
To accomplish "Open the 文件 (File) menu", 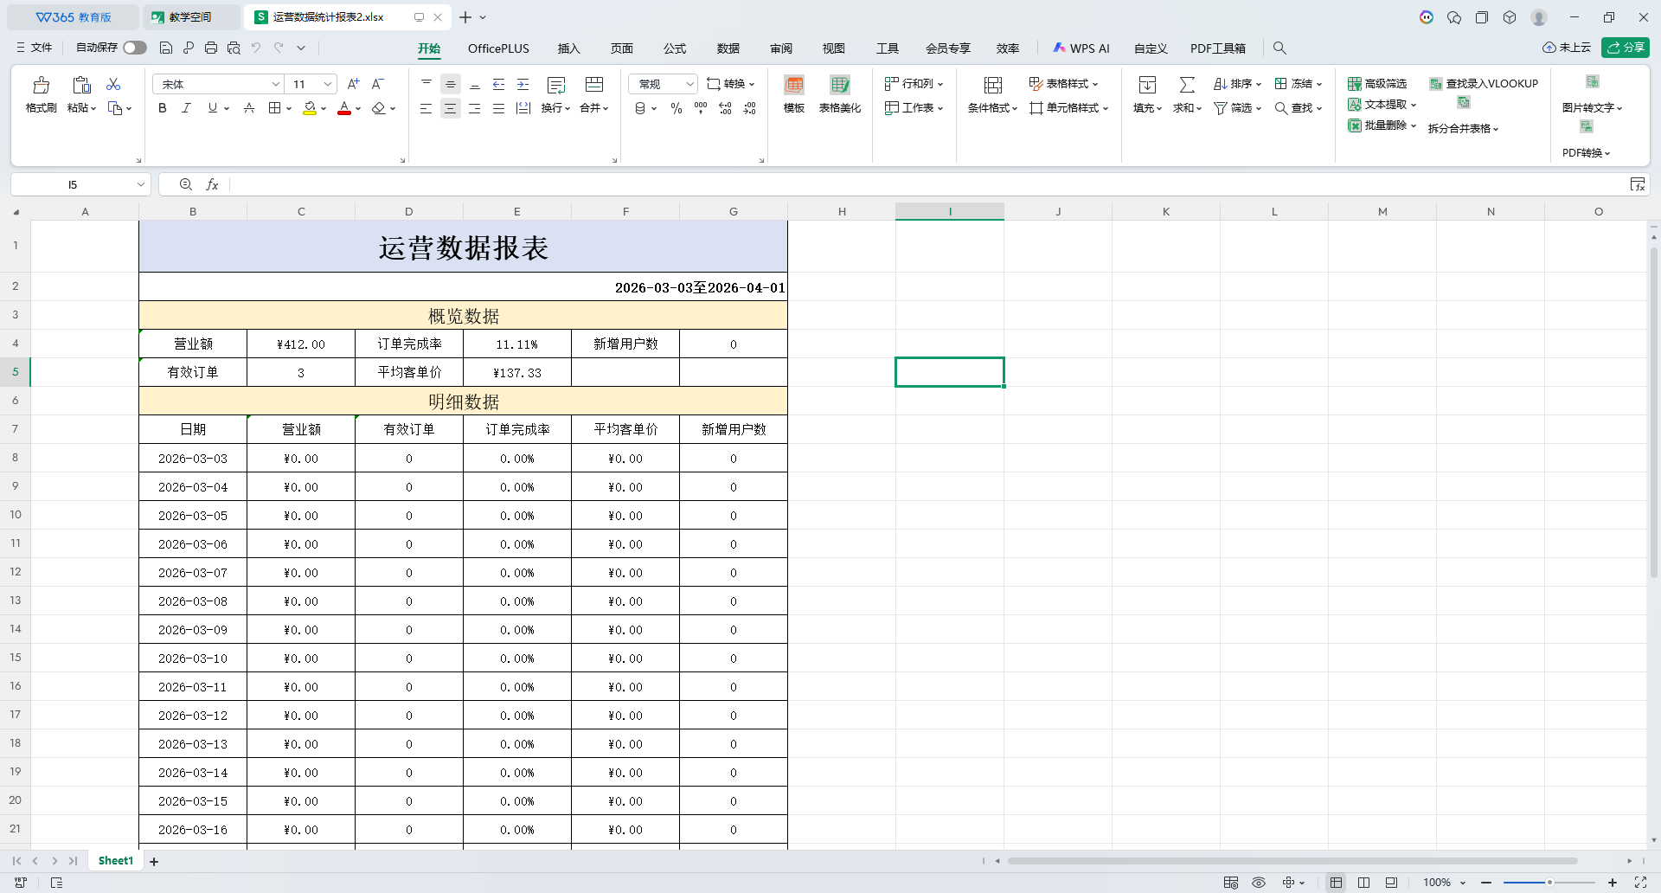I will coord(35,48).
